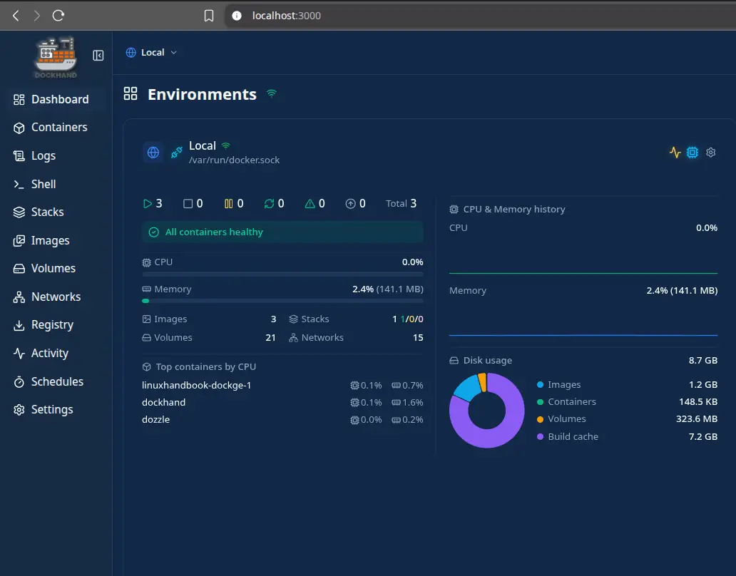Click the All containers healthy banner
The image size is (736, 576).
pyautogui.click(x=282, y=232)
